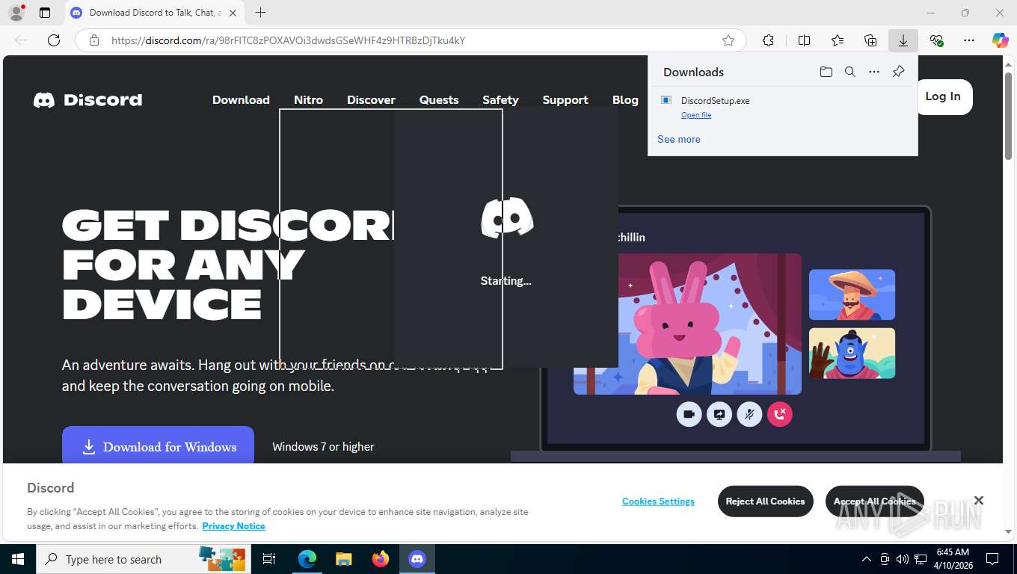This screenshot has width=1017, height=574.
Task: Open the Blog menu item
Action: tap(625, 100)
